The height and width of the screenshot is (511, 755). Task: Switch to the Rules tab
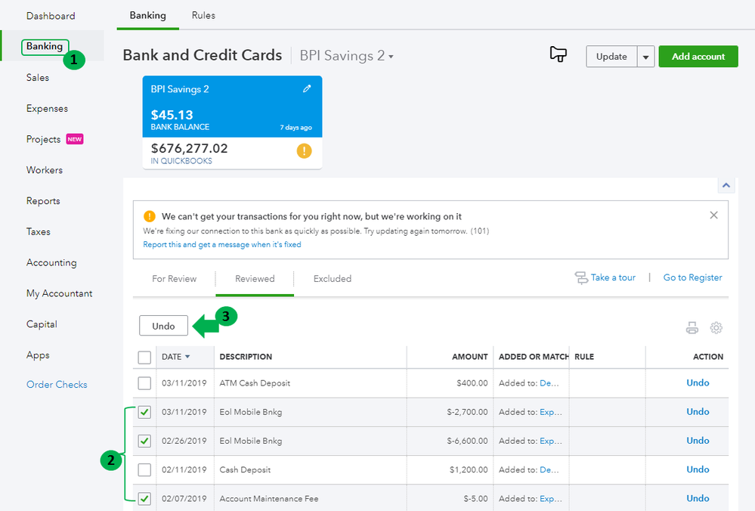pos(203,15)
